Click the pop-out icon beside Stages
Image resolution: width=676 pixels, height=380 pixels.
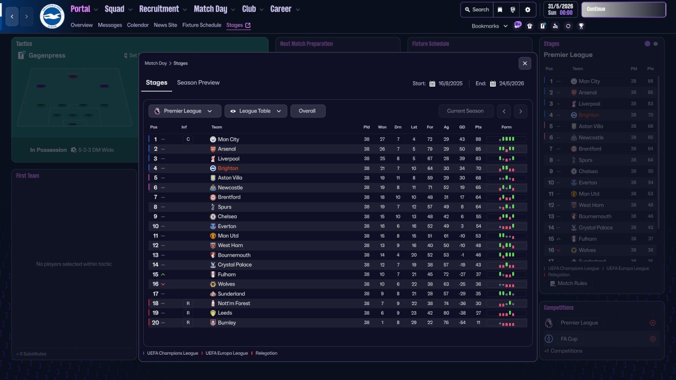[x=248, y=25]
